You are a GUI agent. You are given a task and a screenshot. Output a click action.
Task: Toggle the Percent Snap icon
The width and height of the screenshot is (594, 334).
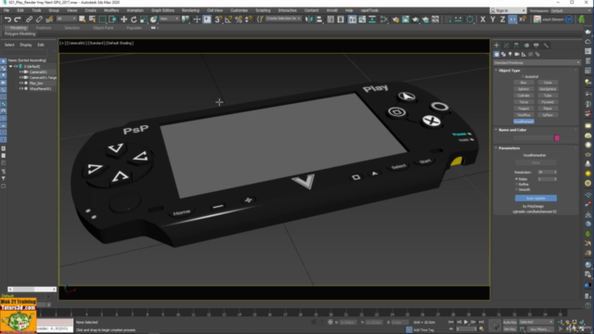[x=239, y=19]
